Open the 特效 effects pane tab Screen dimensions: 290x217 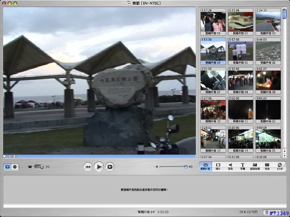tap(267, 166)
